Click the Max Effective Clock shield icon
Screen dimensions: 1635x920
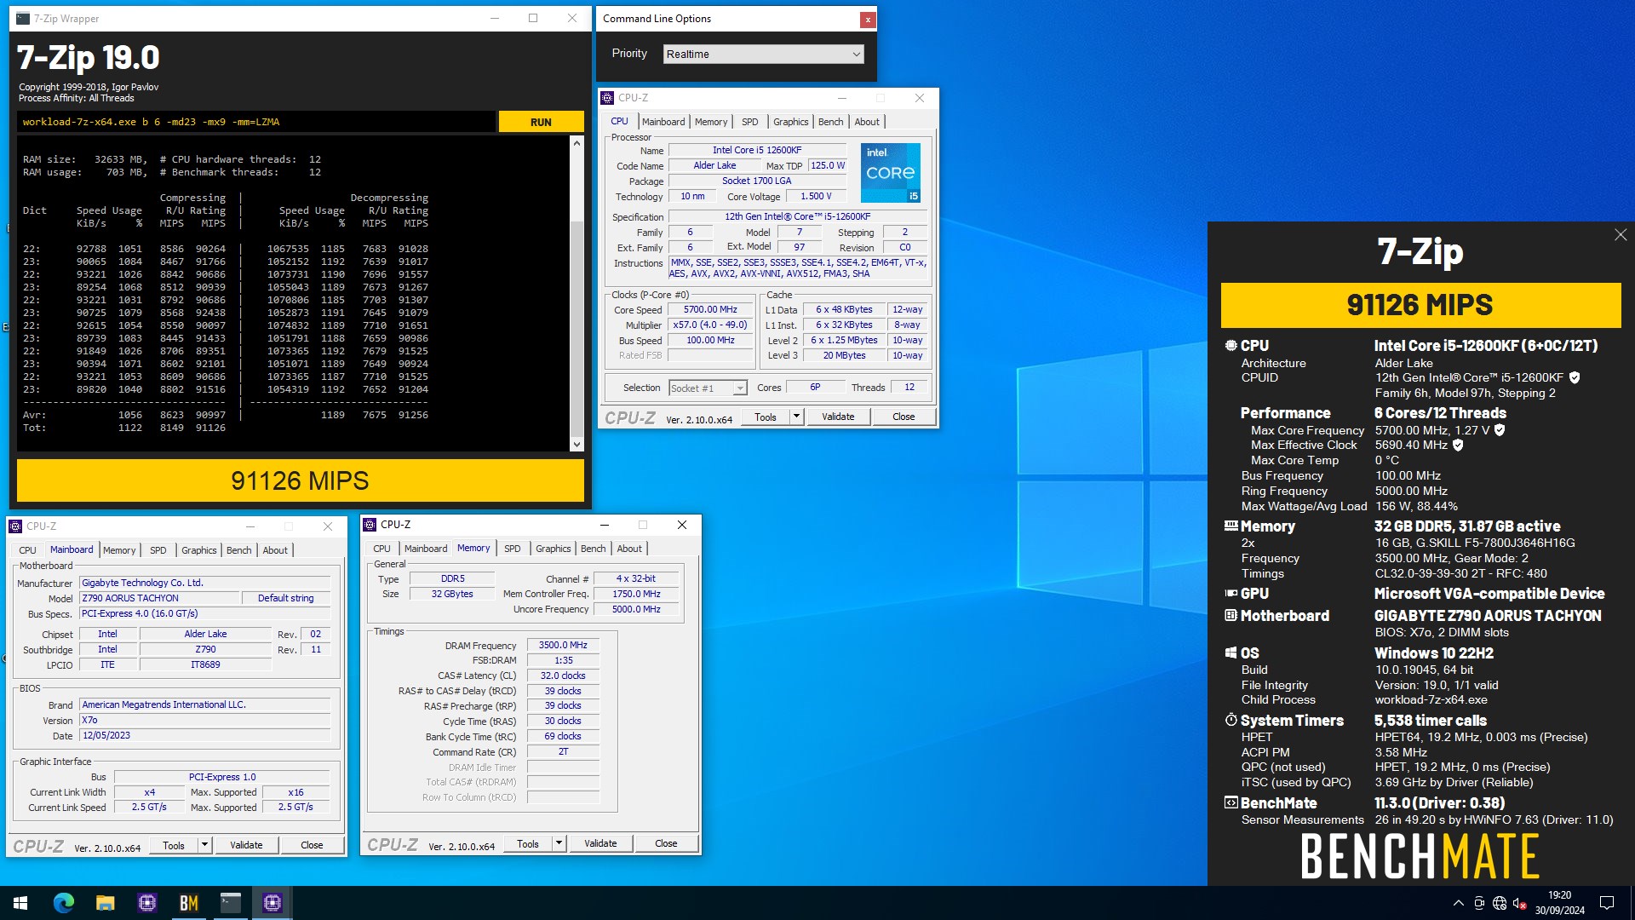click(x=1458, y=445)
